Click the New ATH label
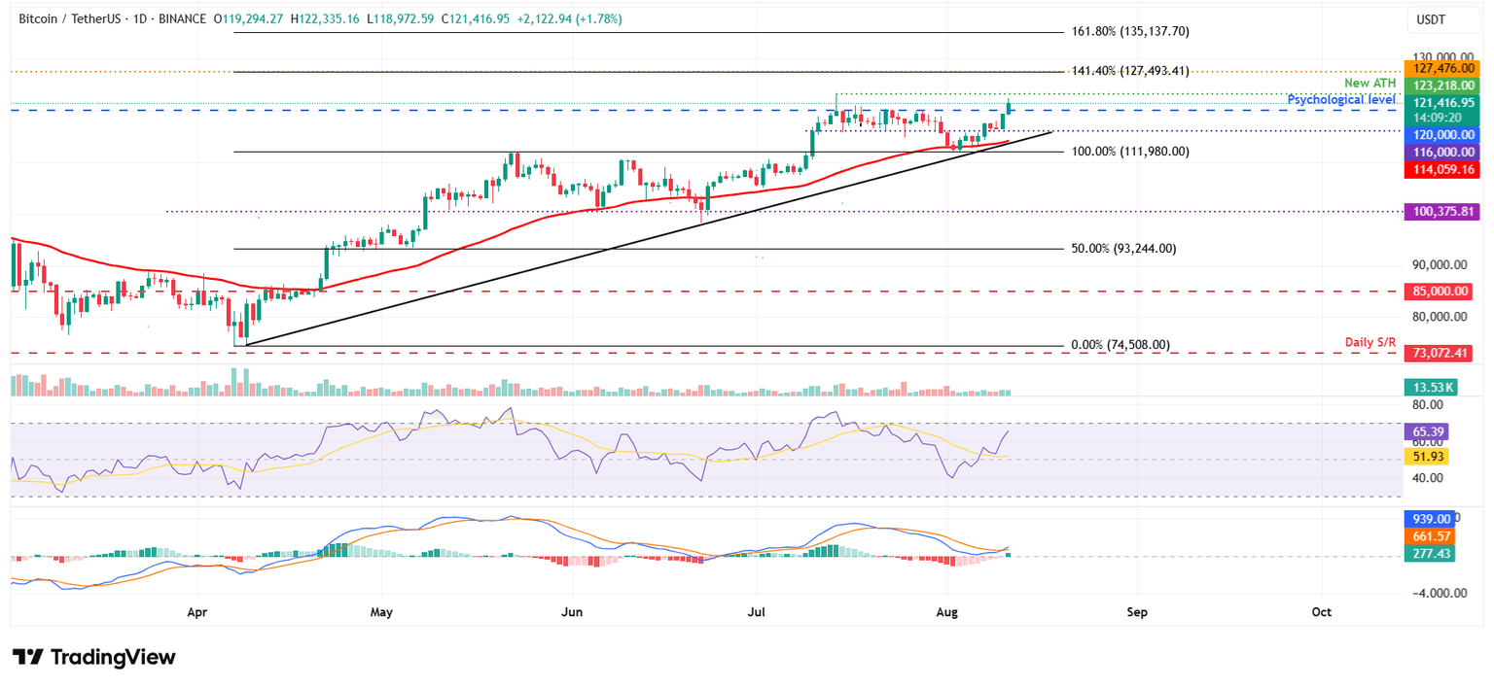Screen dimensions: 1494x688 pyautogui.click(x=1371, y=83)
